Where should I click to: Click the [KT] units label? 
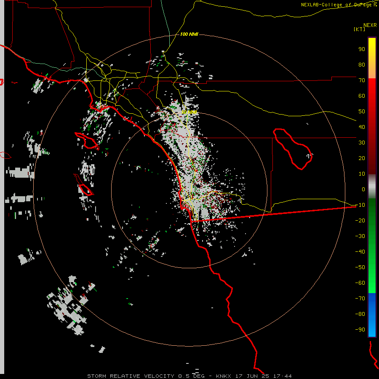coord(359,29)
